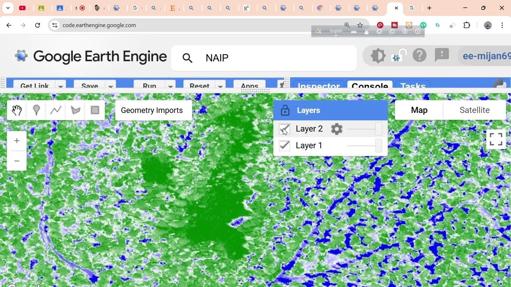Click the Python logo icon
The height and width of the screenshot is (287, 511).
click(x=500, y=84)
